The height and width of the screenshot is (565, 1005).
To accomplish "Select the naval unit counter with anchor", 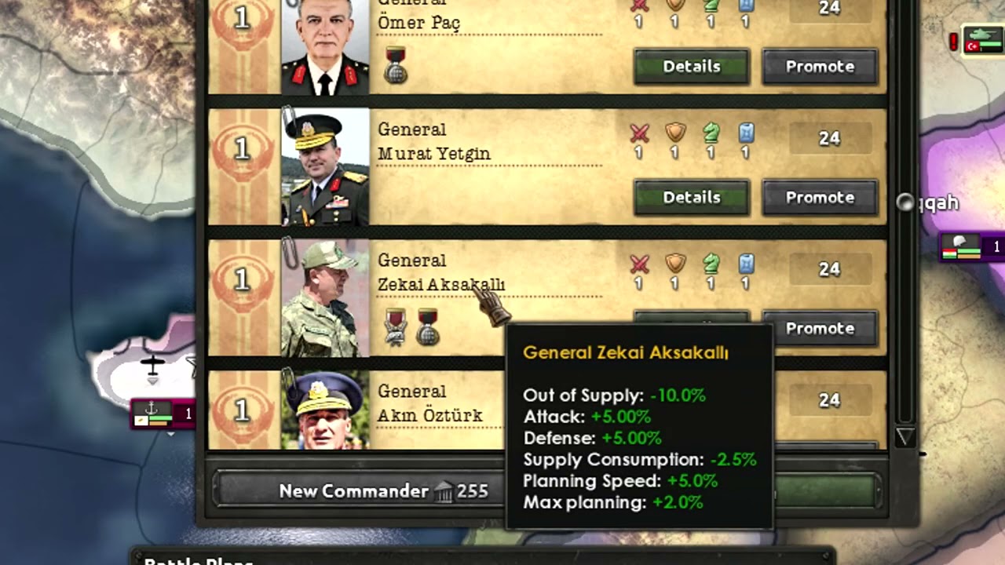I will [163, 414].
